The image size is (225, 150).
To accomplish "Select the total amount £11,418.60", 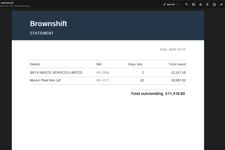I will 175,94.
